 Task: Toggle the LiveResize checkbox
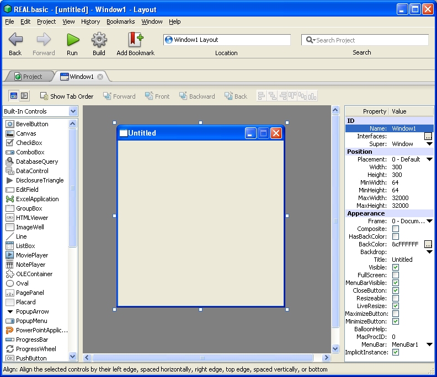(396, 306)
